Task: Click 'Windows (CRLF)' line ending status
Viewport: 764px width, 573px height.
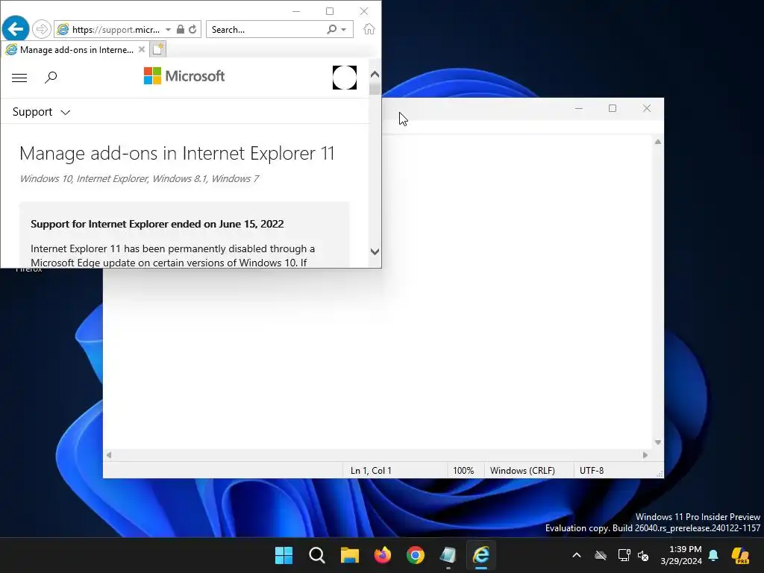Action: click(522, 471)
